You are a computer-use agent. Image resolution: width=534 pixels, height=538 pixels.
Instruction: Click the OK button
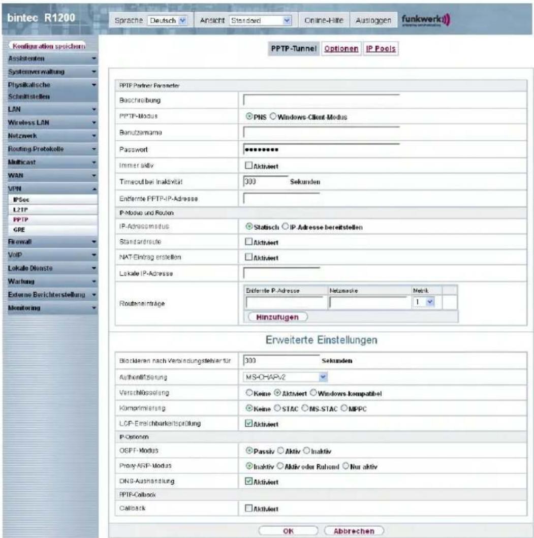click(x=288, y=531)
